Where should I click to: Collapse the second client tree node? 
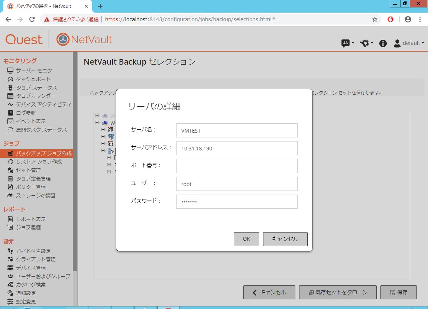pos(97,123)
